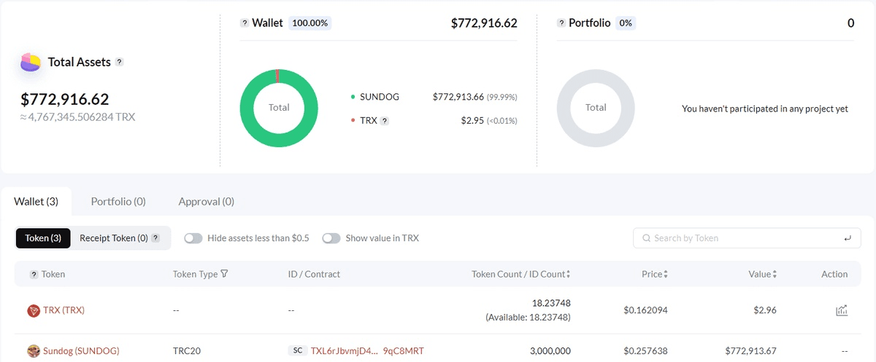Toggle Show value in TRX switch
Screen dimensions: 876x362
pos(331,238)
